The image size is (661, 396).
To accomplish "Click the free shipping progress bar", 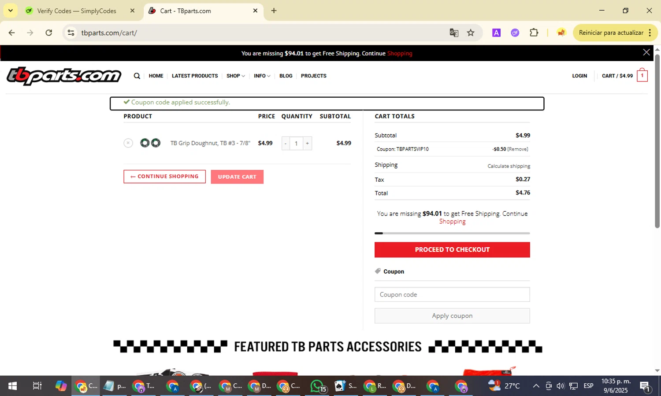I will click(x=452, y=233).
